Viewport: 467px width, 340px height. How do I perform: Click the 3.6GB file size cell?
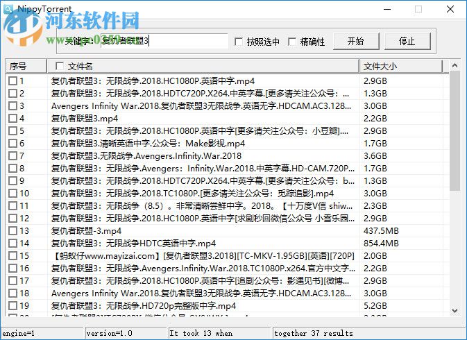pos(375,156)
